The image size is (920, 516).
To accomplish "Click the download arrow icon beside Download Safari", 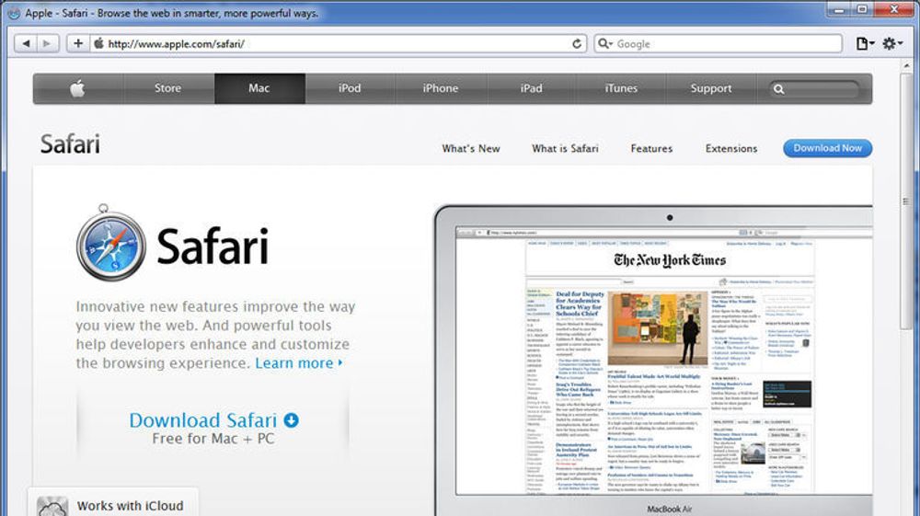I will pyautogui.click(x=291, y=419).
